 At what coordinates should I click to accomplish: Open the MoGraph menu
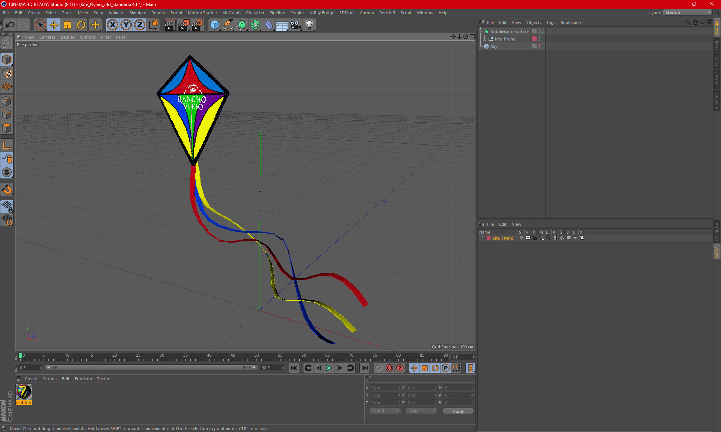[231, 13]
